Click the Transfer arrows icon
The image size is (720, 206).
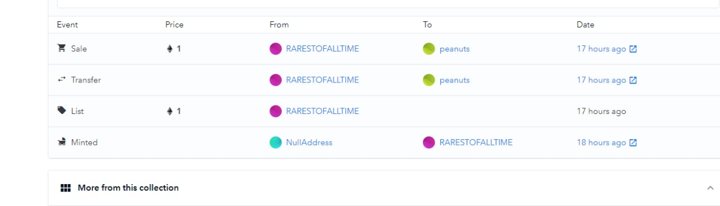click(62, 80)
